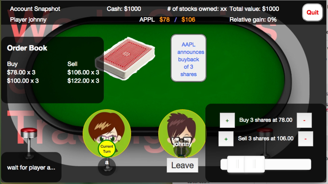This screenshot has height=184, width=328.
Task: Increase the buy order with plus button
Action: coord(227,120)
